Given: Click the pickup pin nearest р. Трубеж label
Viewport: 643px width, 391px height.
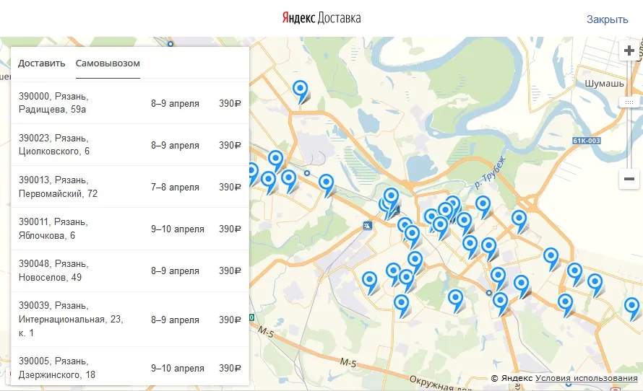Looking at the screenshot, I should [483, 205].
